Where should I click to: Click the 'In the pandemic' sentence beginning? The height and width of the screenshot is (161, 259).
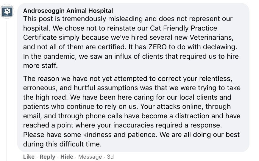click(50, 56)
